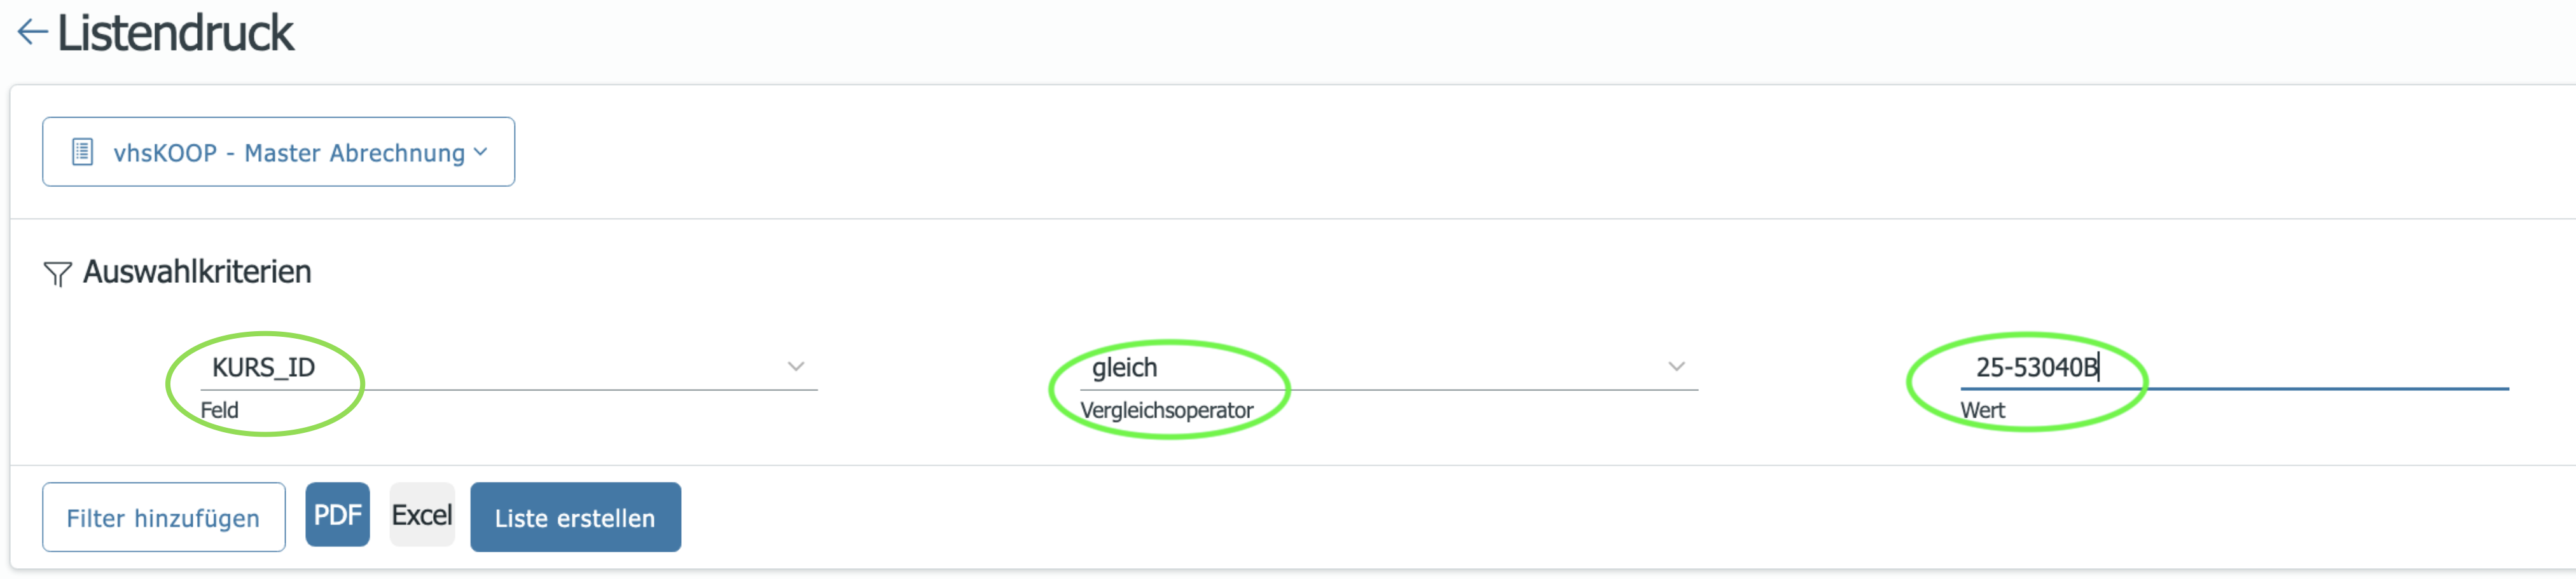Image resolution: width=2576 pixels, height=579 pixels.
Task: Click the document icon in the list selector
Action: 83,152
